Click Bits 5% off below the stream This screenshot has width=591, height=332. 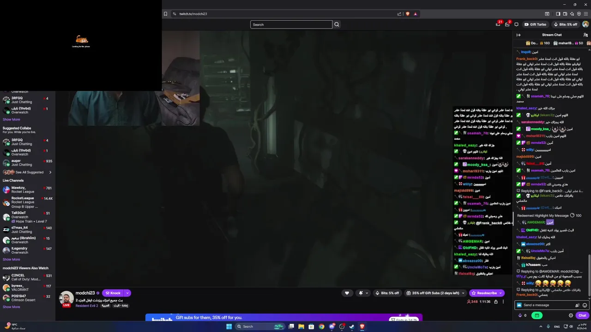[x=387, y=293]
